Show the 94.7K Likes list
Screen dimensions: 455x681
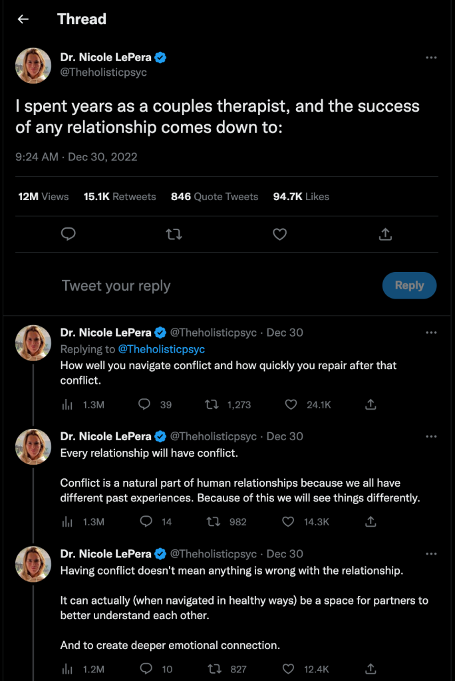301,197
